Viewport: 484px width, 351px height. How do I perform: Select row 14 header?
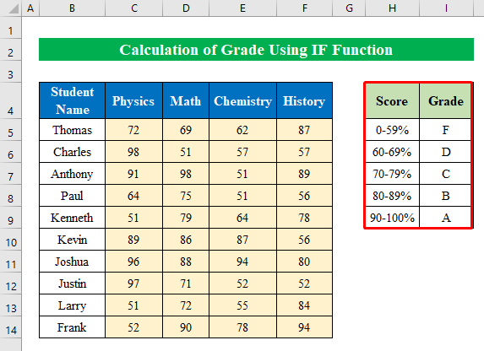tap(11, 327)
